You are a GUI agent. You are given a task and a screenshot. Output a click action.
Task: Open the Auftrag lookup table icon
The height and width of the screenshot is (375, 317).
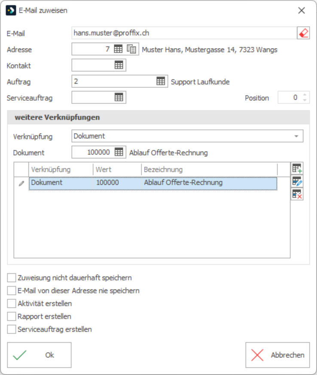pyautogui.click(x=161, y=81)
